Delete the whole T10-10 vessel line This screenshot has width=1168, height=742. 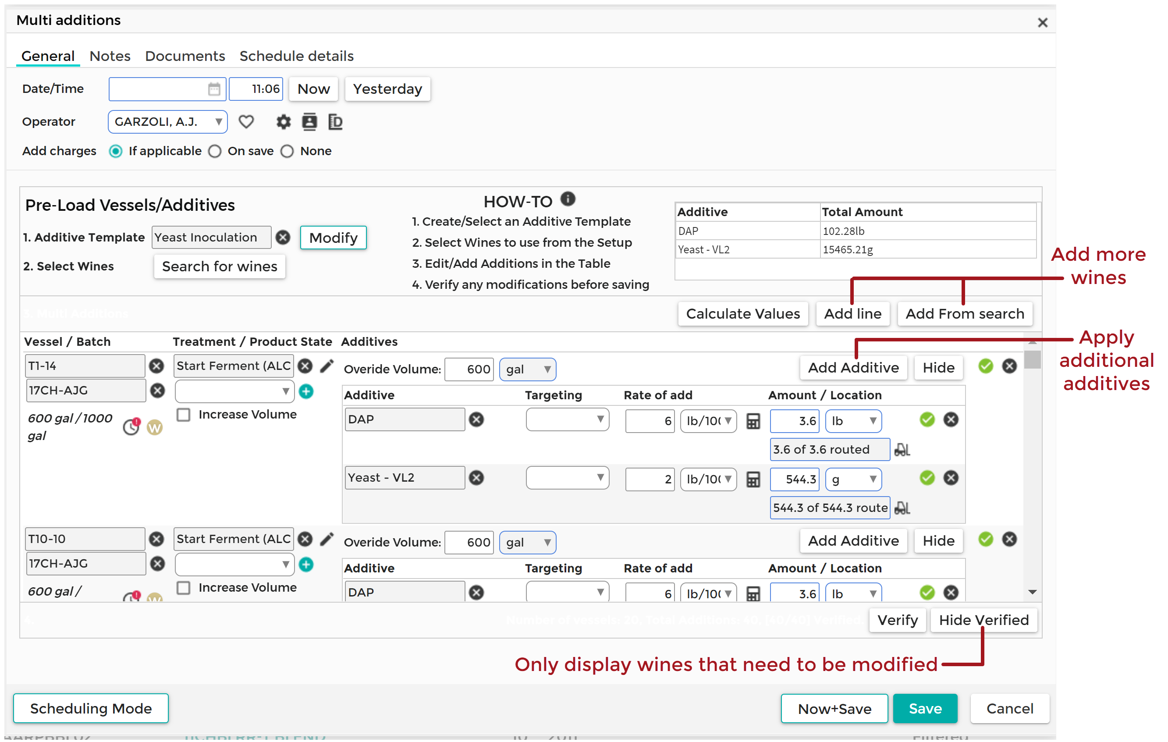[1009, 539]
